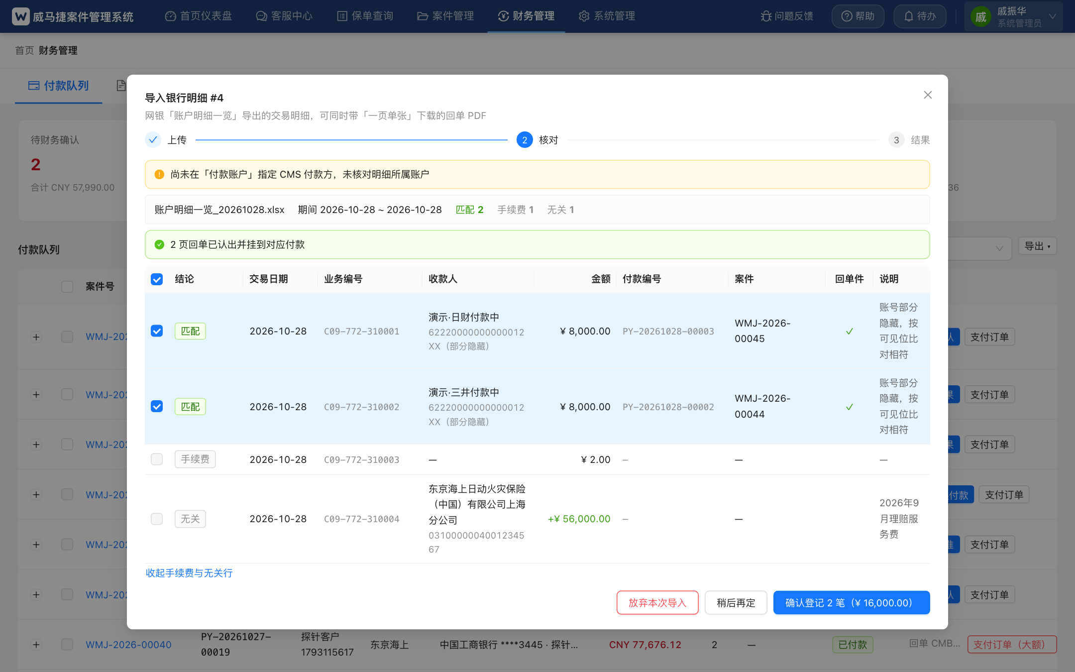Viewport: 1075px width, 672px height.
Task: Click 回单件 checkmark for WMJ-2026-00045 row
Action: (x=850, y=331)
